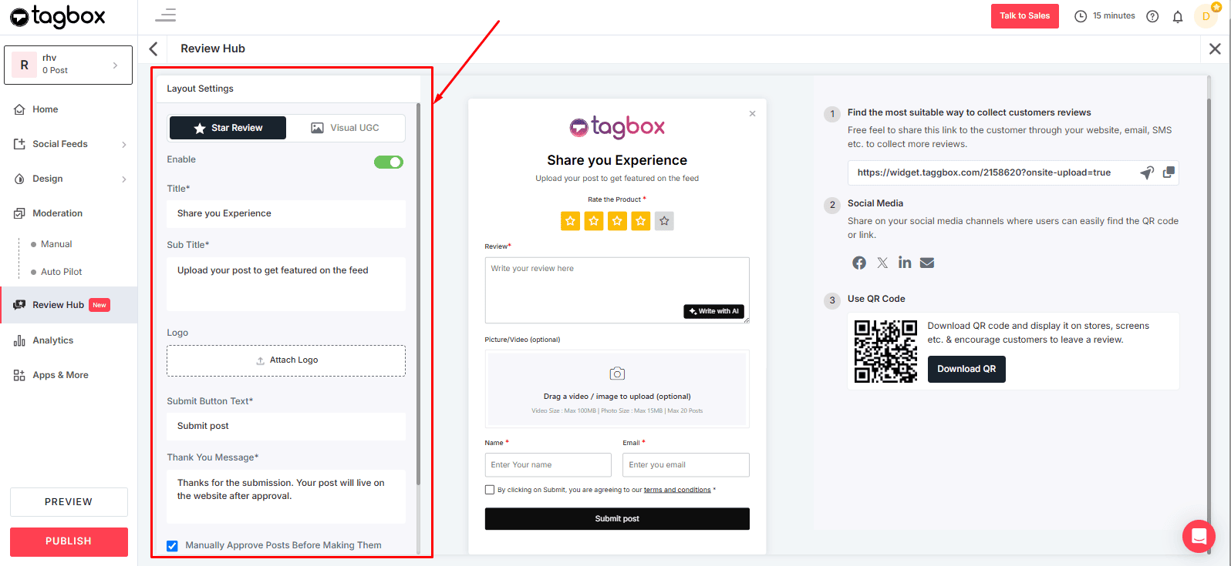Click the 15 minutes clock indicator

[1105, 15]
